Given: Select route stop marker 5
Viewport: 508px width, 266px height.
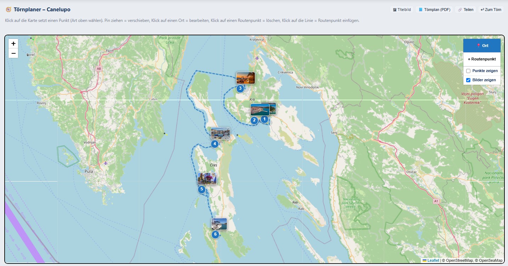Looking at the screenshot, I should point(202,189).
